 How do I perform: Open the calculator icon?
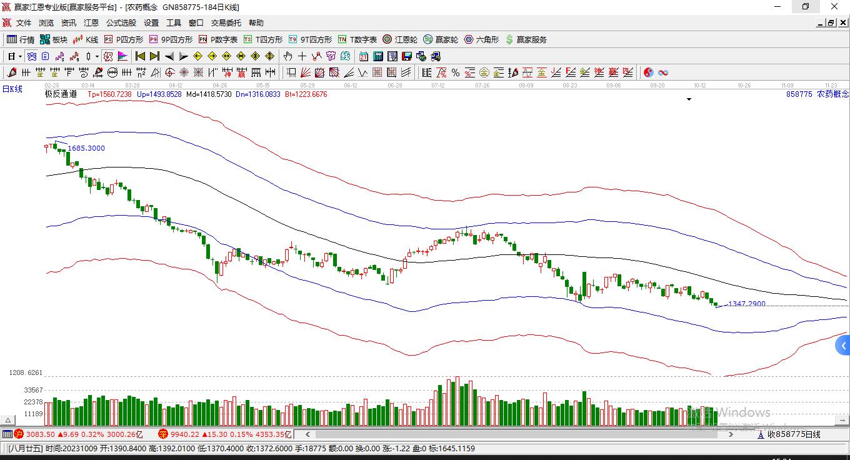(x=377, y=56)
